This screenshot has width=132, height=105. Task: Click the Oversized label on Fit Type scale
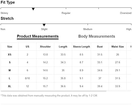[126, 13]
